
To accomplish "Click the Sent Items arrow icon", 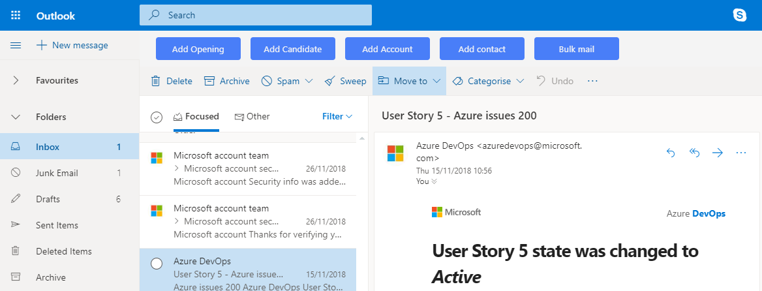I will coord(16,225).
